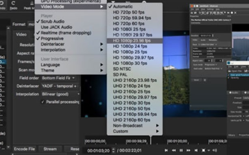This screenshot has height=155, width=249.
Task: Expand the Non-Broadcast submenu
Action: tap(135, 126)
